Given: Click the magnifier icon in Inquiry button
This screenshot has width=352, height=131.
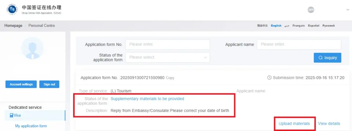Looking at the screenshot, I should point(321,58).
